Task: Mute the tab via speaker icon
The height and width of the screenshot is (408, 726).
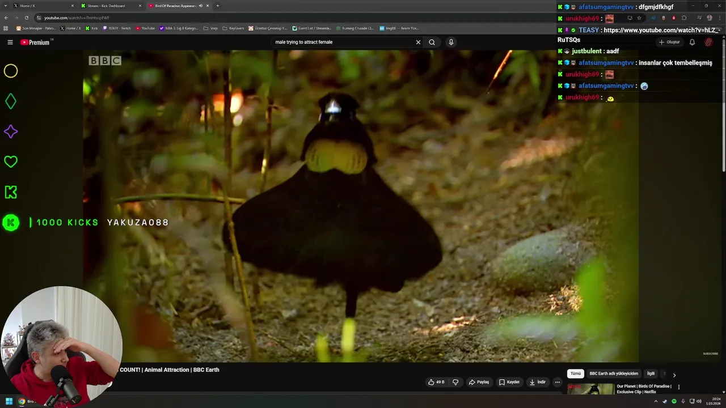Action: pyautogui.click(x=200, y=6)
